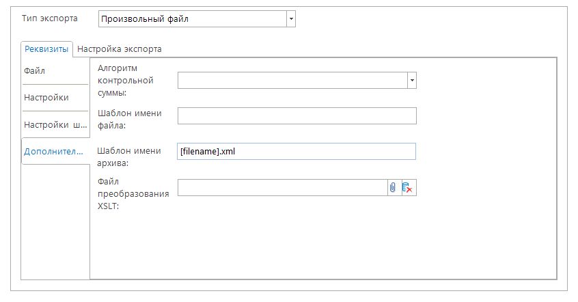
Task: Click the clear XSLT file icon with red X
Action: tap(408, 188)
